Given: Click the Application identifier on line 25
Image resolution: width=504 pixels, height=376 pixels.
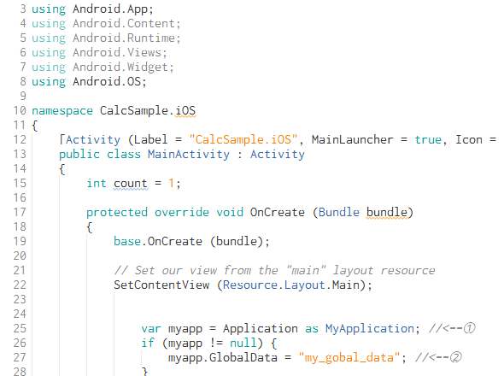Looking at the screenshot, I should point(261,328).
